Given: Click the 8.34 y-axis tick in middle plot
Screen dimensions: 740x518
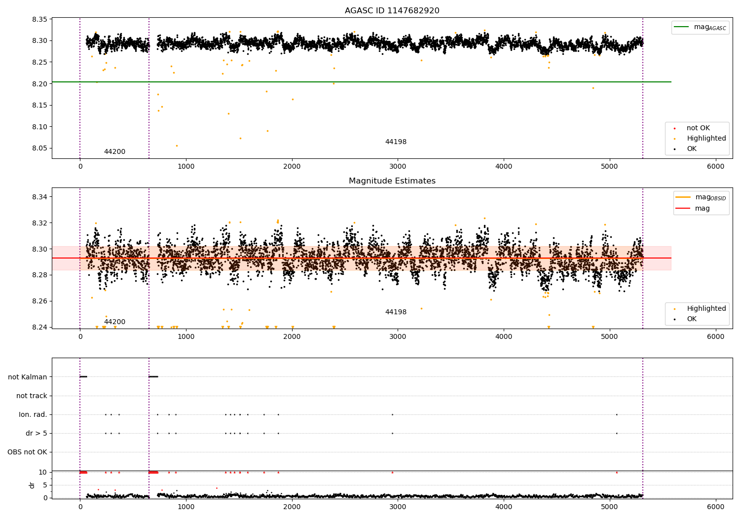Looking at the screenshot, I should [x=39, y=197].
